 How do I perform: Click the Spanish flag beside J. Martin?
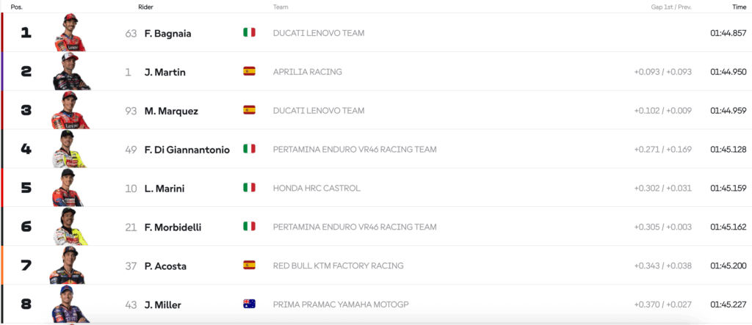(x=249, y=72)
